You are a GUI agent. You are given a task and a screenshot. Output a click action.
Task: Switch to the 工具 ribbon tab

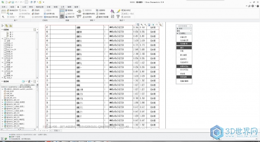tap(62, 7)
